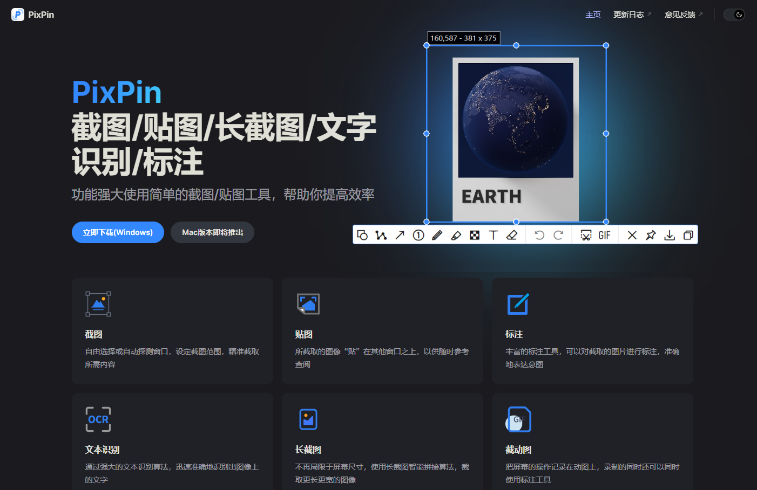757x490 pixels.
Task: Pick the highlighter marker tool
Action: pos(456,235)
